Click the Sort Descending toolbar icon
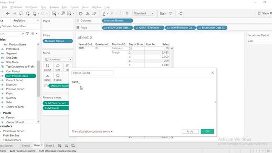 pyautogui.click(x=94, y=14)
